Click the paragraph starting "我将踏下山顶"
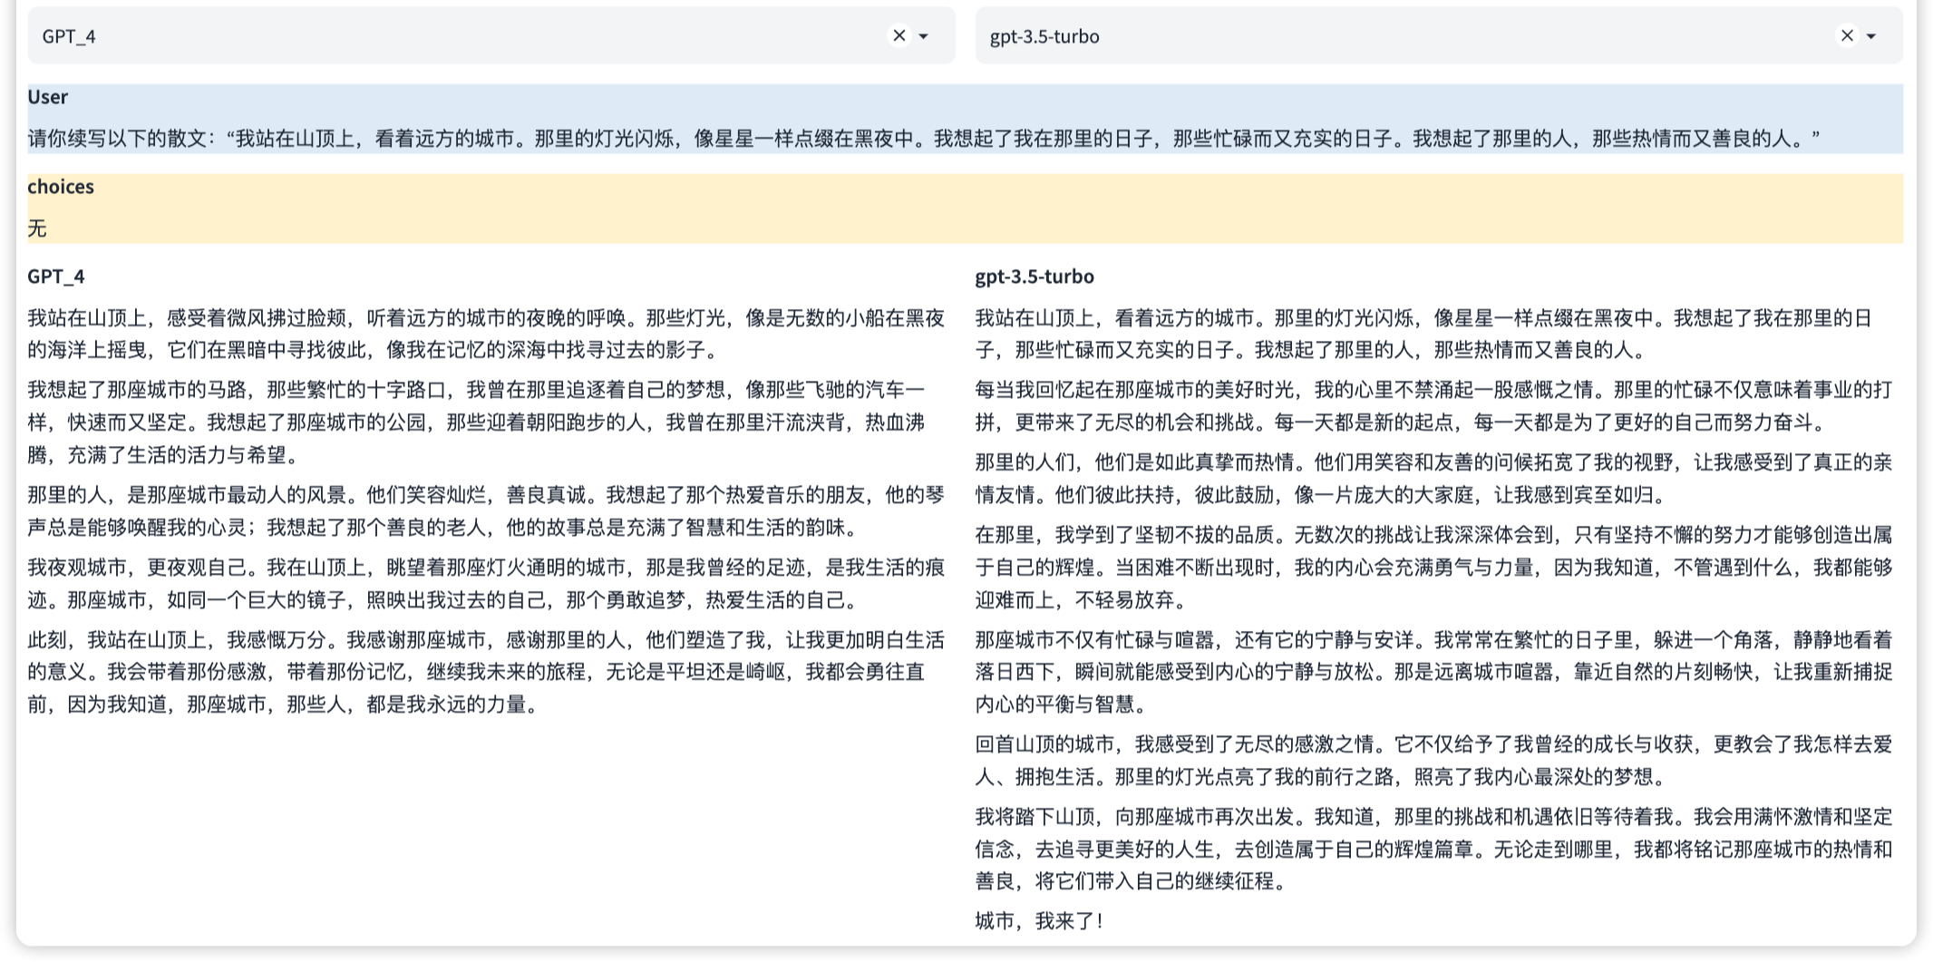 (x=1434, y=849)
